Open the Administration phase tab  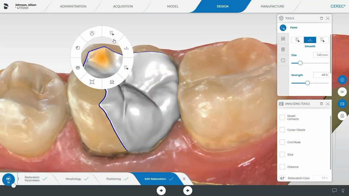[73, 6]
